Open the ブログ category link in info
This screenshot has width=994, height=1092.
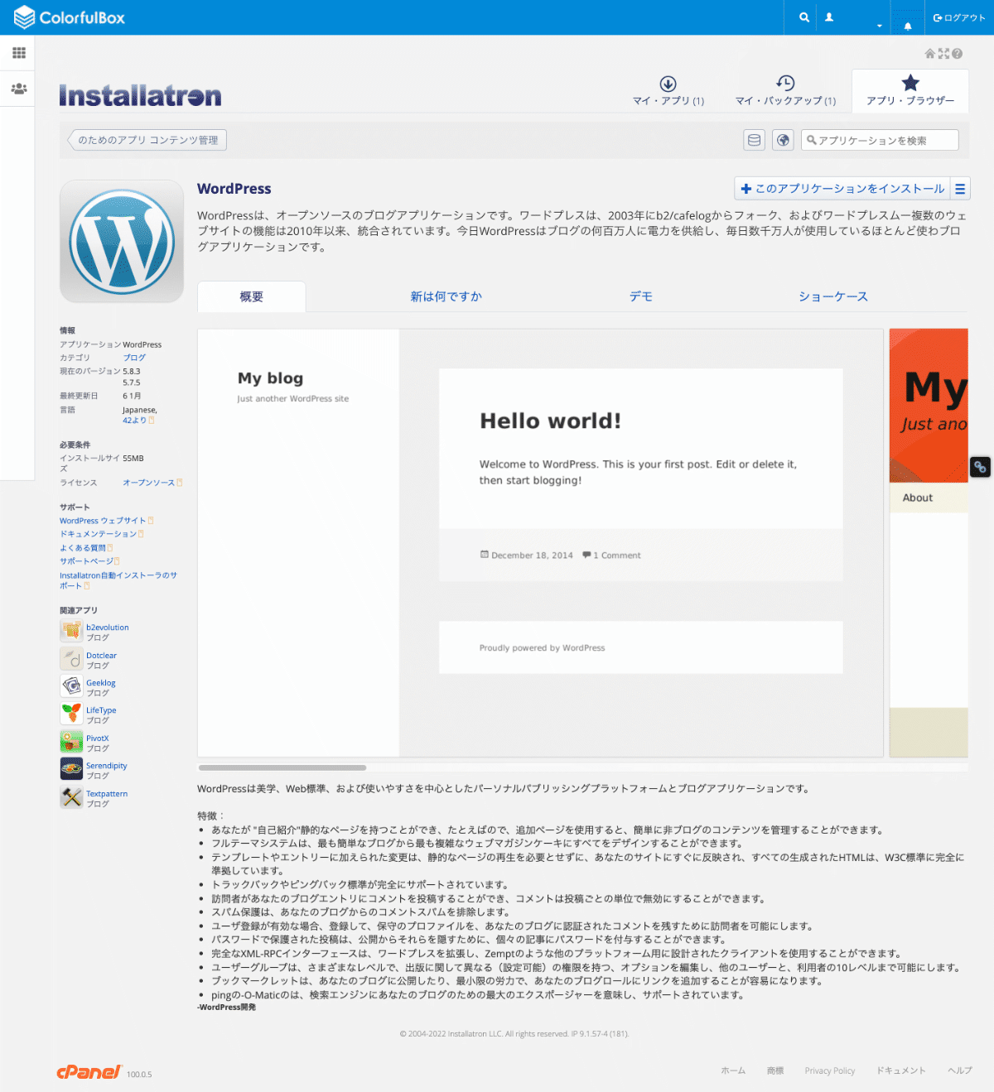coord(134,358)
